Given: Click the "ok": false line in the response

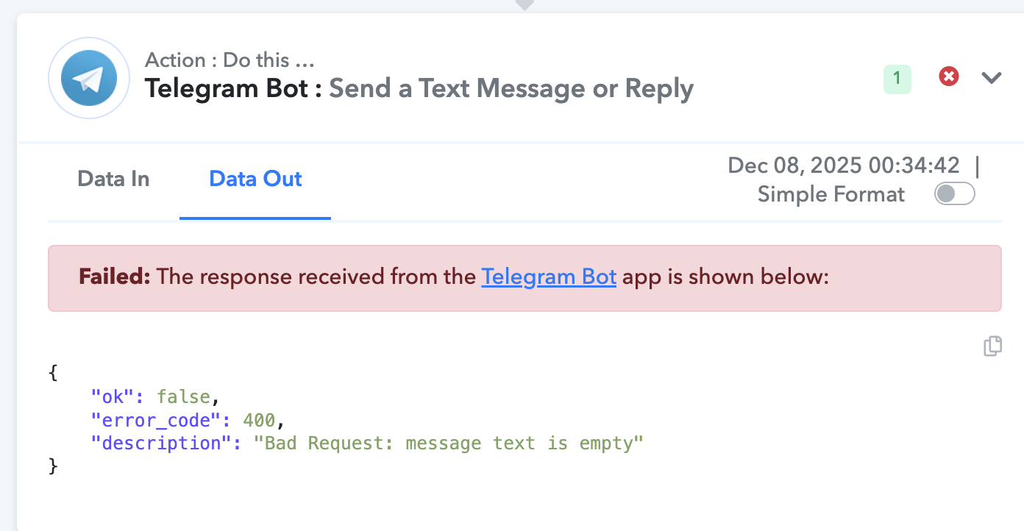Looking at the screenshot, I should pos(155,397).
